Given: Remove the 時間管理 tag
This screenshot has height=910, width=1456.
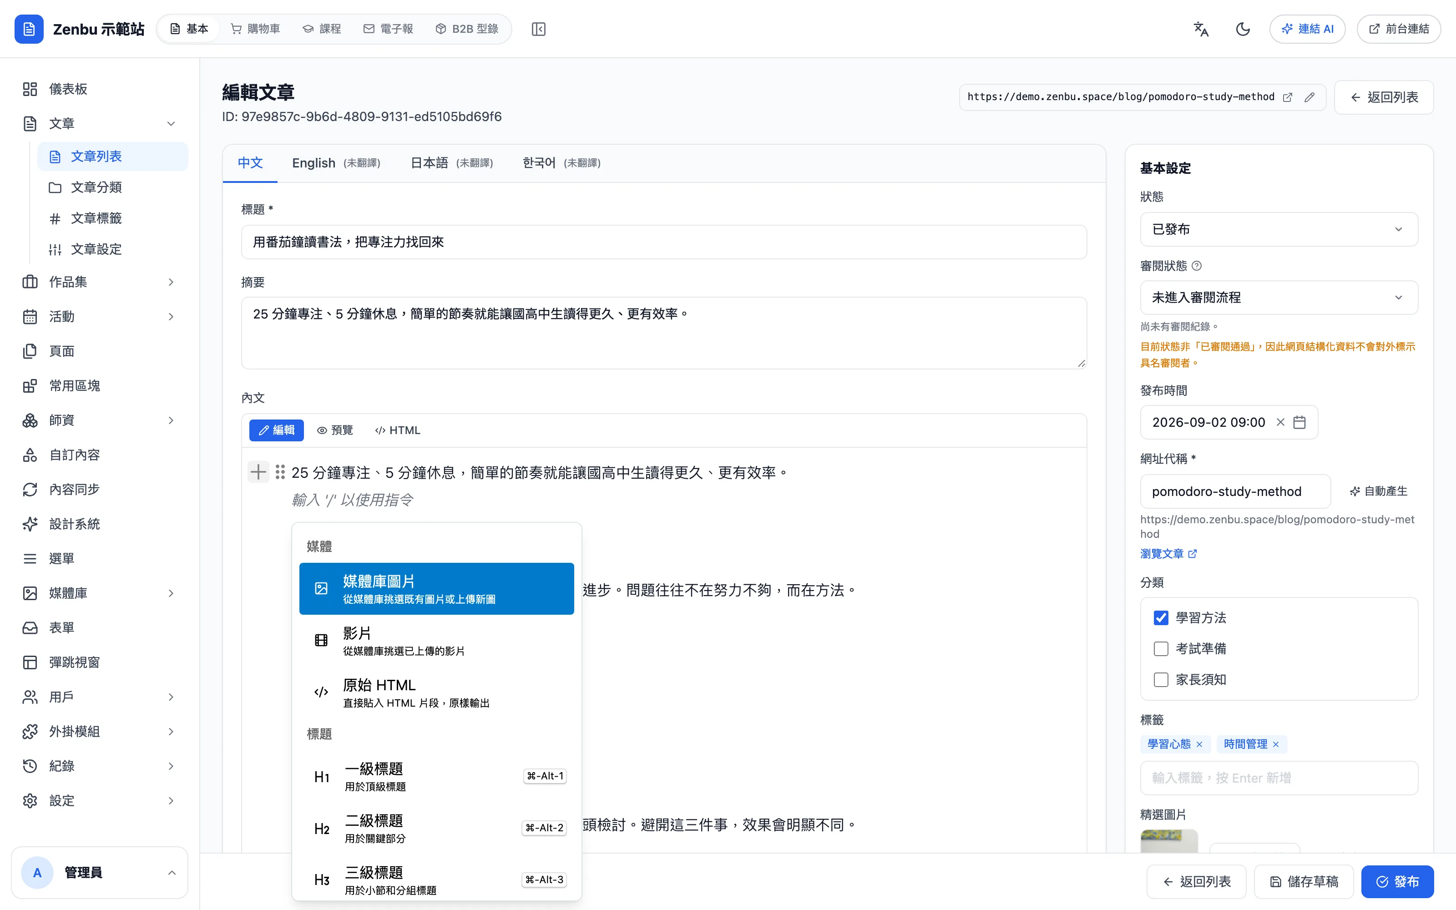Looking at the screenshot, I should (x=1275, y=744).
